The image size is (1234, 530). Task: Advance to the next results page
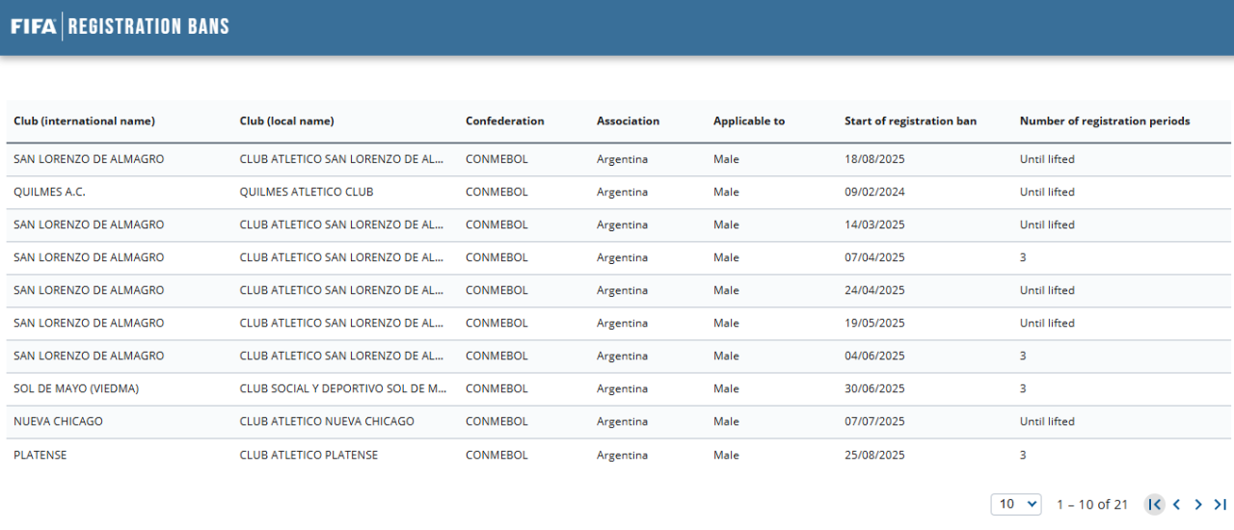tap(1198, 504)
